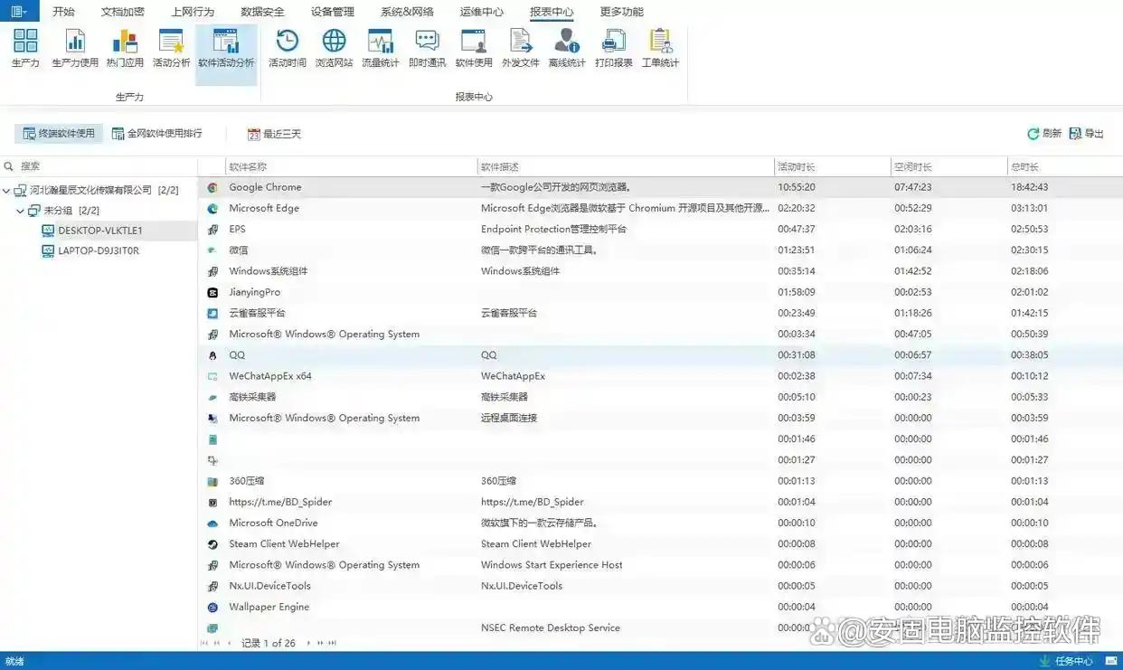Image resolution: width=1123 pixels, height=670 pixels.
Task: Select the 浏览网站 globe icon
Action: (334, 48)
